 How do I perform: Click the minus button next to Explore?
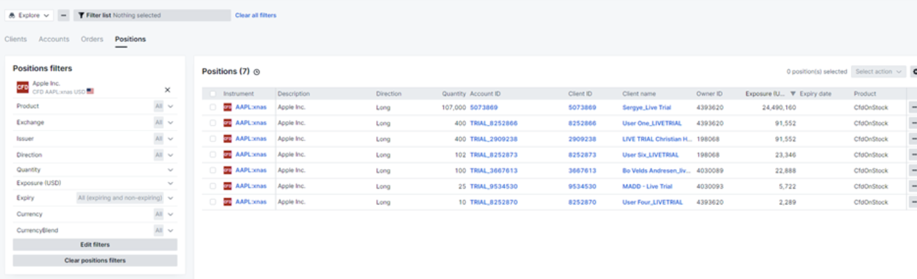pos(64,15)
